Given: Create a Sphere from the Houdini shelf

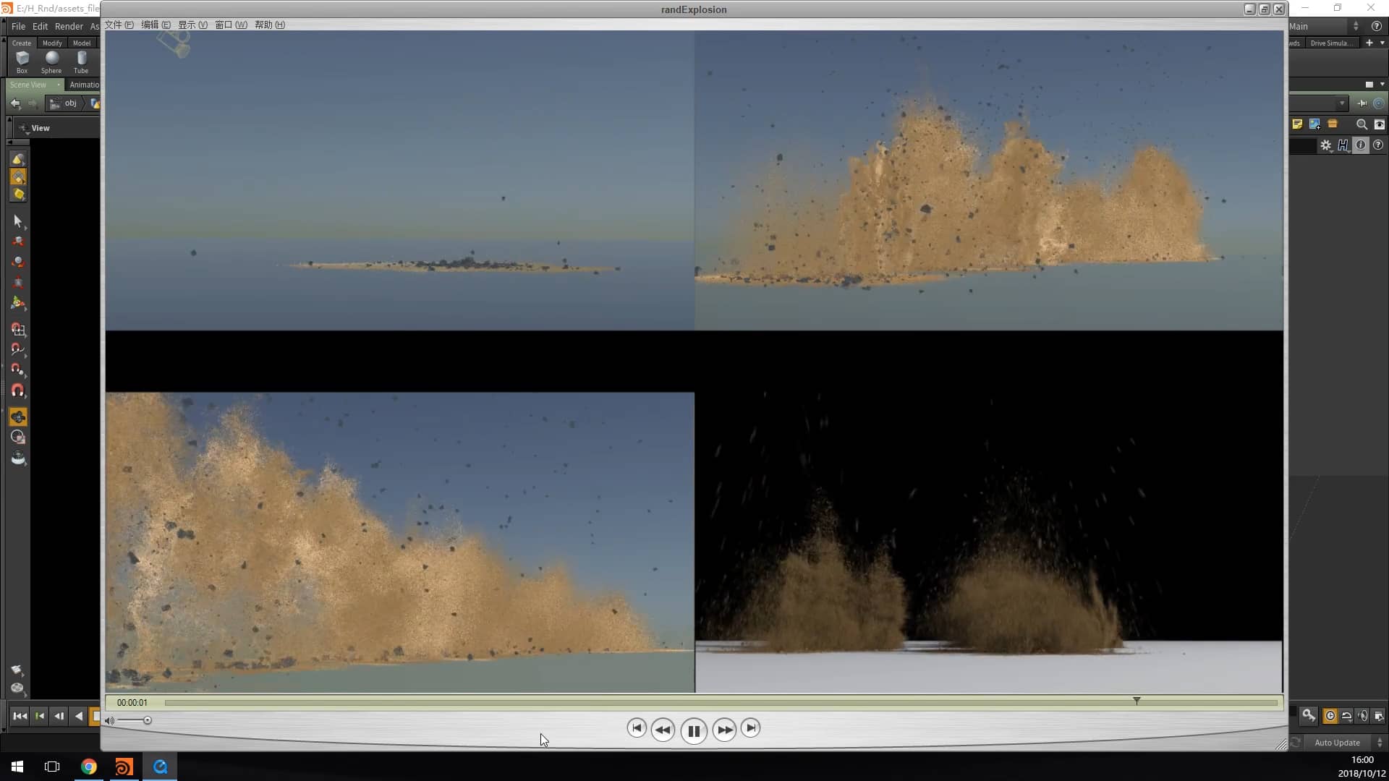Looking at the screenshot, I should point(51,61).
